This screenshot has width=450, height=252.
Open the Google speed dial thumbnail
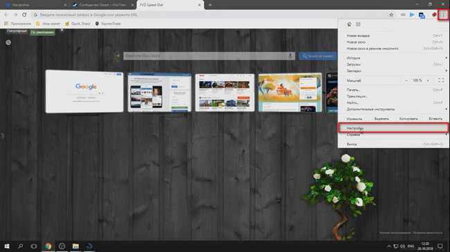pos(84,91)
